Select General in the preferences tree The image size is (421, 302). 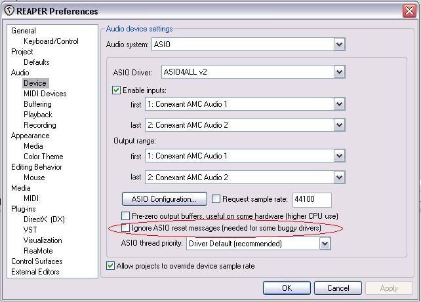[x=24, y=31]
